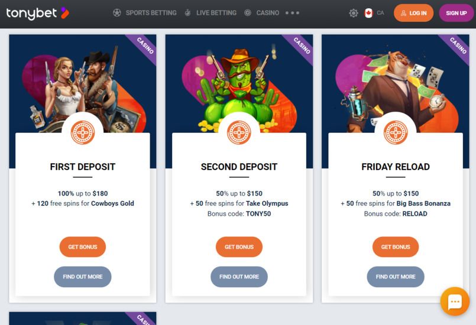Find Out More about First Deposit
Image resolution: width=476 pixels, height=325 pixels.
(x=83, y=277)
